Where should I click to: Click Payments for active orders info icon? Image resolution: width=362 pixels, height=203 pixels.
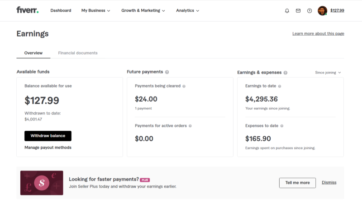(x=190, y=126)
